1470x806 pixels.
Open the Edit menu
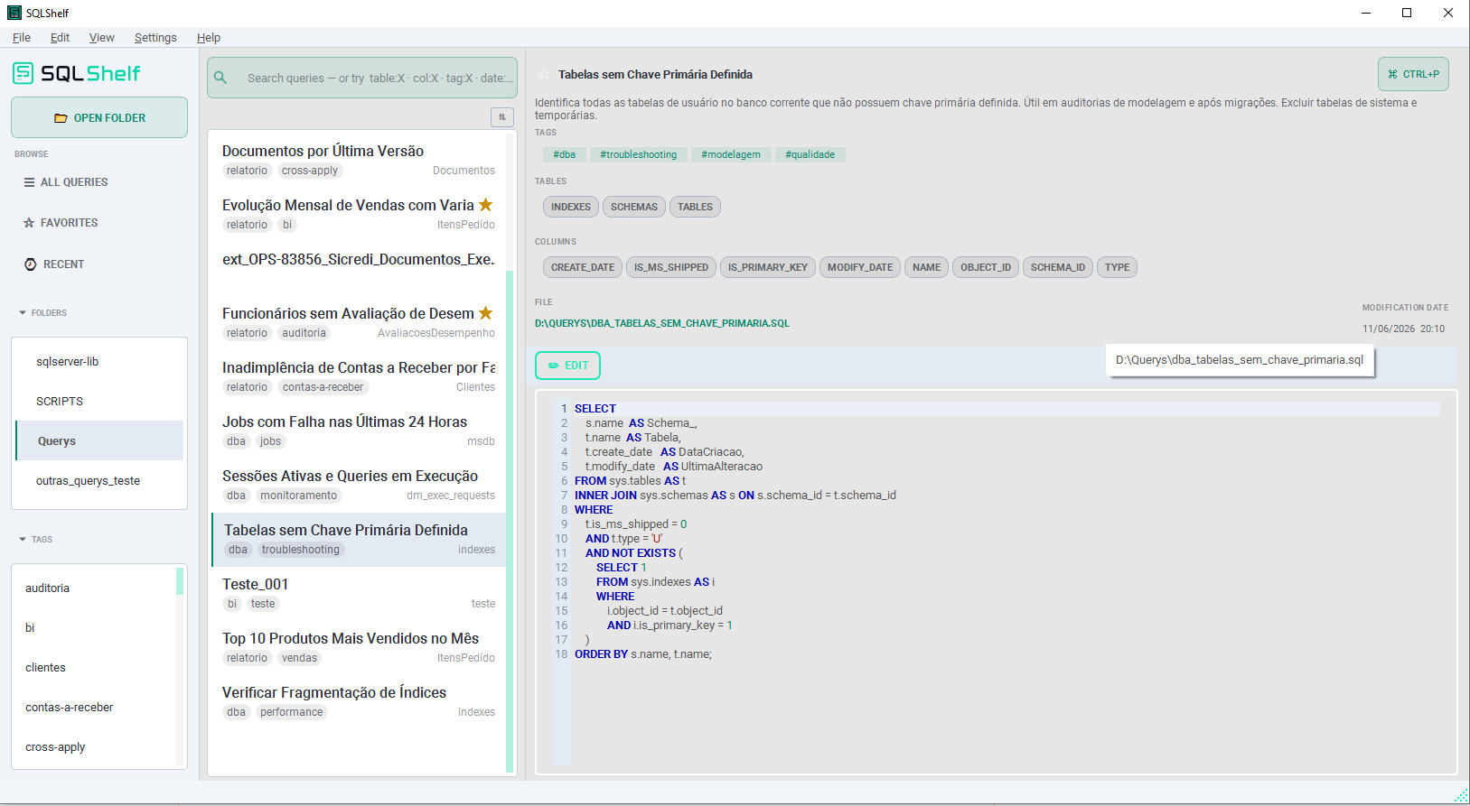(60, 37)
